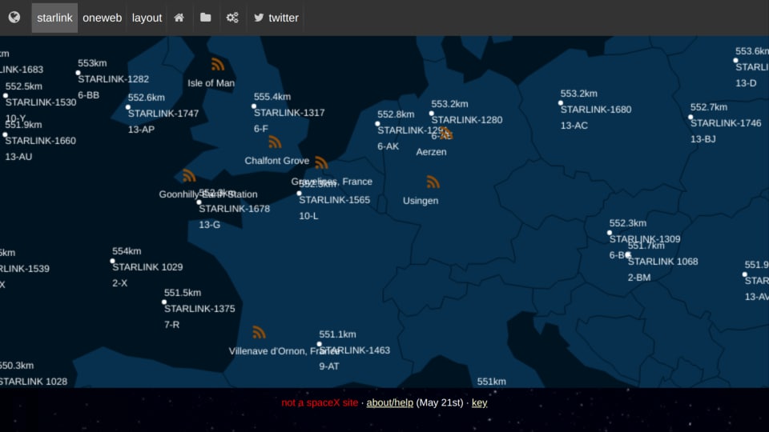
Task: Select the Goonhilly Earth Station icon
Action: 189,175
